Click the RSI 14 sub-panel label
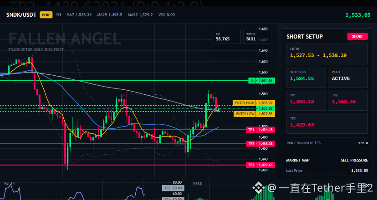Viewport: 377px width, 200px height. click(x=10, y=183)
